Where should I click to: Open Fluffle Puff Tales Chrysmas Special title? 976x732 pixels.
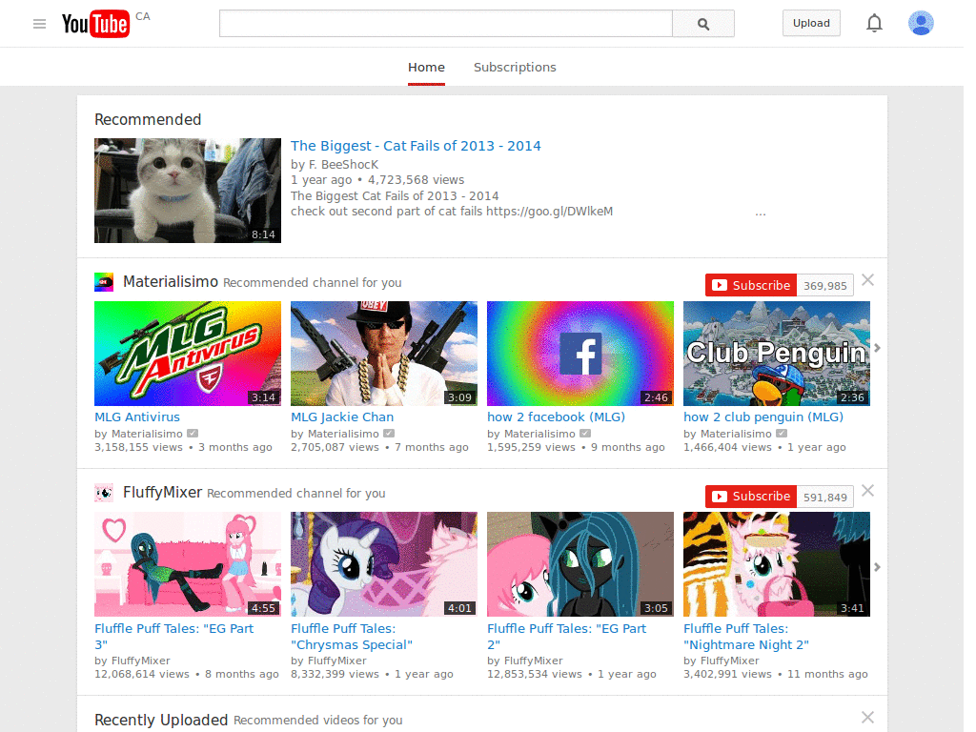pos(352,636)
